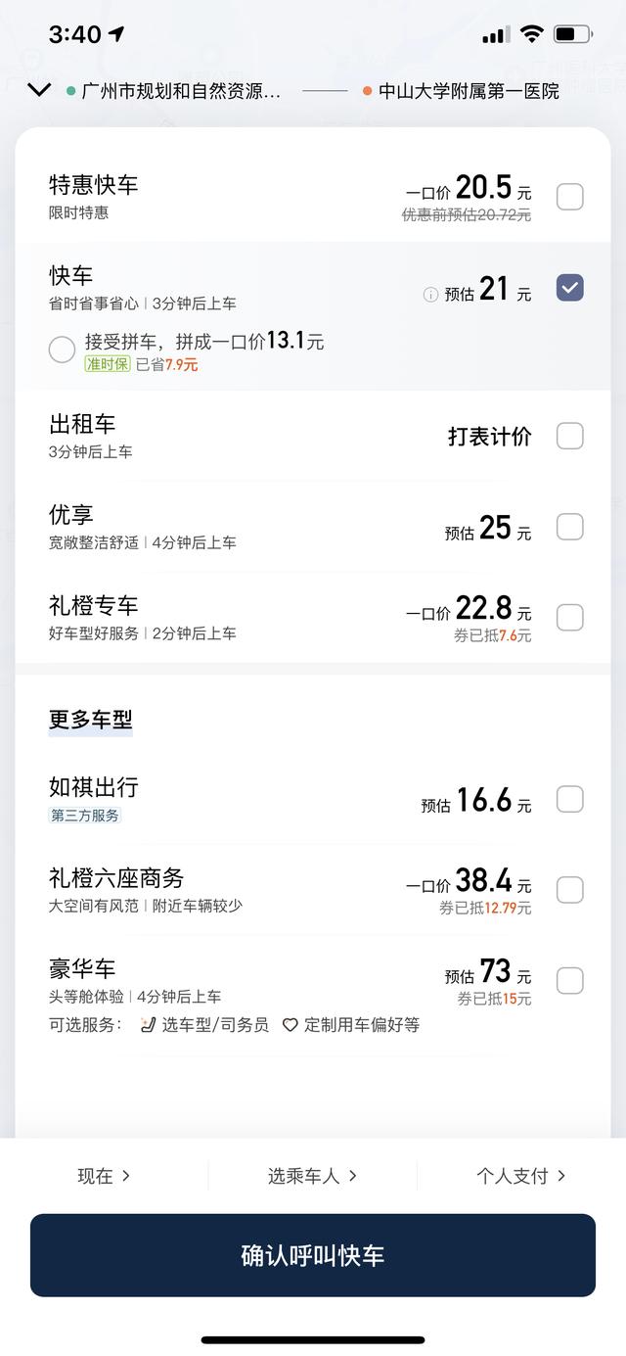
Task: Tap the info icon beside 快车 estimate
Action: pos(430,294)
